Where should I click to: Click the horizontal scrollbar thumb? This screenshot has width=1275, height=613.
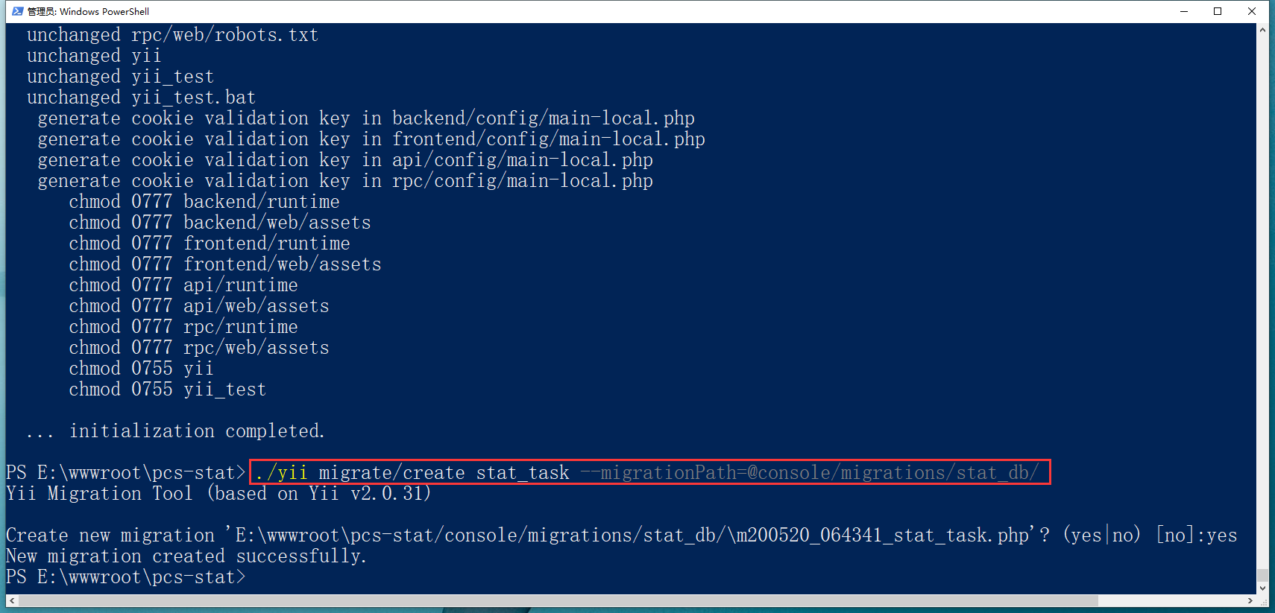[558, 600]
